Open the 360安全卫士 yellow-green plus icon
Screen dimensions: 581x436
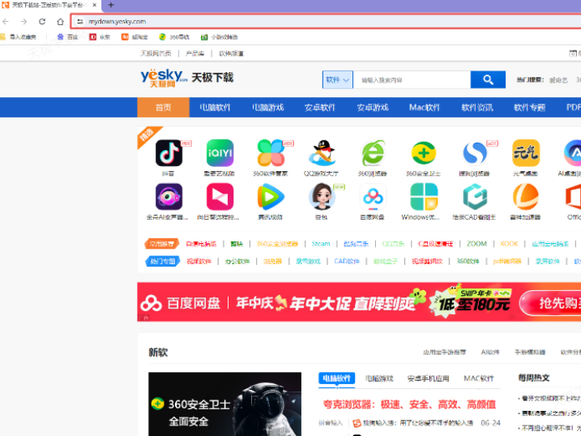[x=424, y=152]
